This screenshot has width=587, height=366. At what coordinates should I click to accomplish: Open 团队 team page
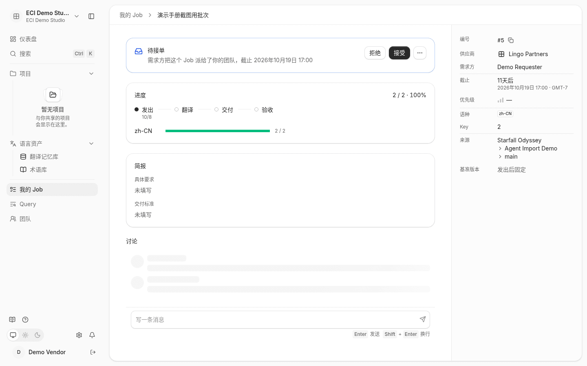tap(52, 219)
